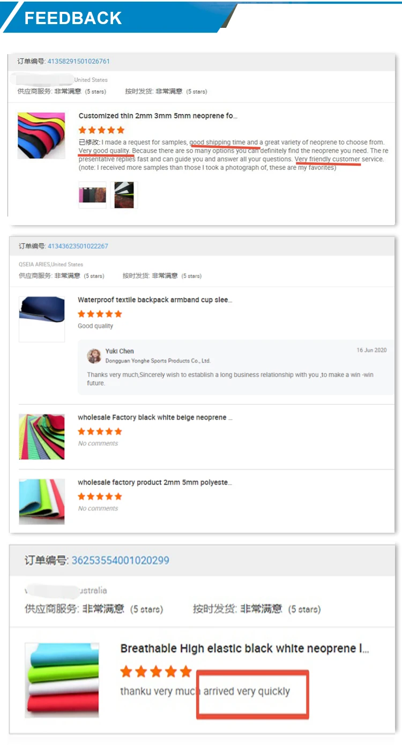402x745 pixels.
Task: Open order number 41358291501026761 link
Action: click(79, 61)
